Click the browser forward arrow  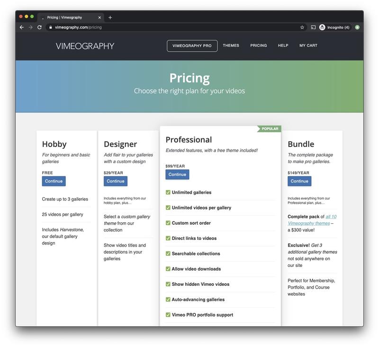pyautogui.click(x=31, y=27)
